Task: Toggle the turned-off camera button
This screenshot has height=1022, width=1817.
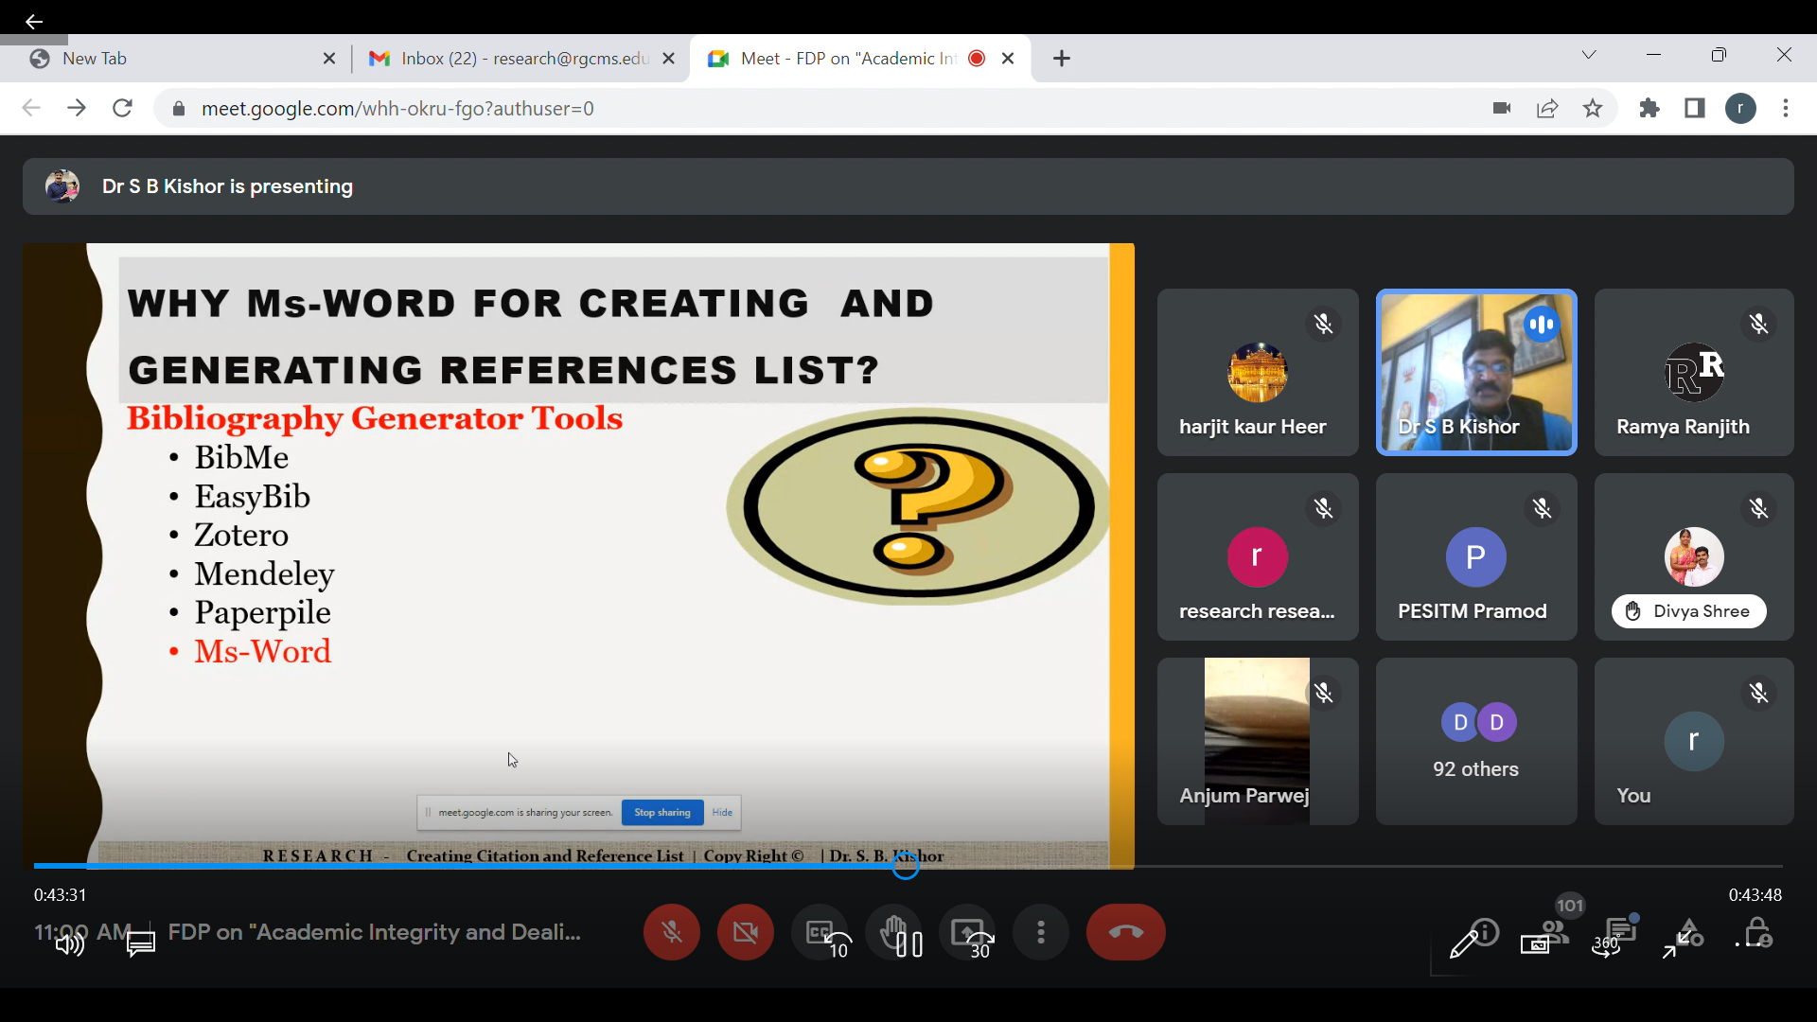Action: pos(746,932)
